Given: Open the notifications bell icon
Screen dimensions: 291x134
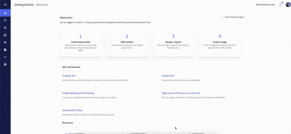Looking at the screenshot, I should [x=280, y=5].
